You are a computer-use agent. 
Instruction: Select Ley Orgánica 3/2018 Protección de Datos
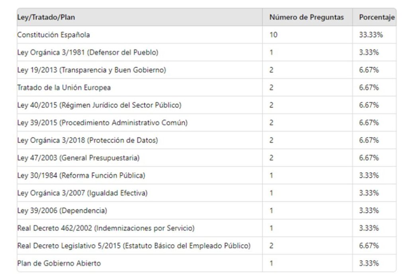pyautogui.click(x=87, y=140)
